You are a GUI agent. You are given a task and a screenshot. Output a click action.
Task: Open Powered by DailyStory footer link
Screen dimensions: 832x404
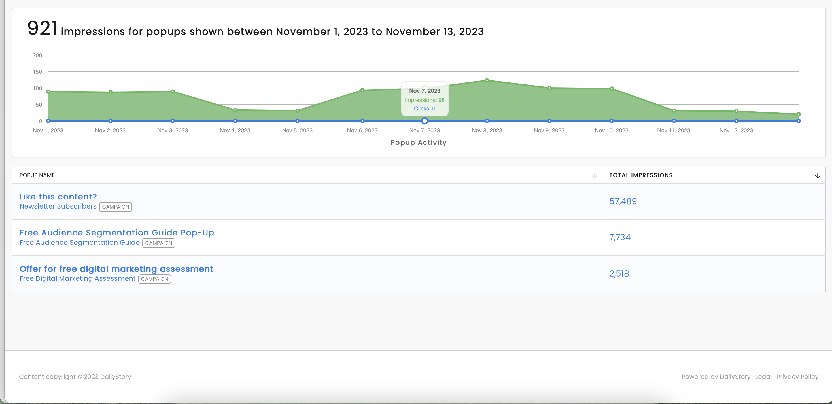pos(716,377)
